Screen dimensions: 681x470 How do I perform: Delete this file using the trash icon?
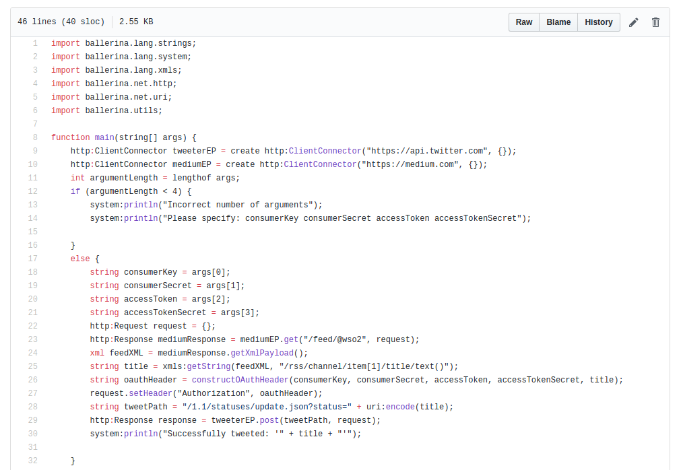coord(655,22)
